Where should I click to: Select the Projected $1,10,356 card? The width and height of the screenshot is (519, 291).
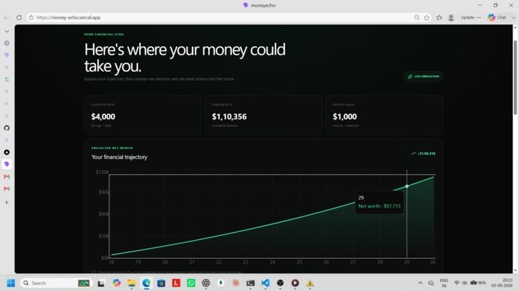coord(263,115)
